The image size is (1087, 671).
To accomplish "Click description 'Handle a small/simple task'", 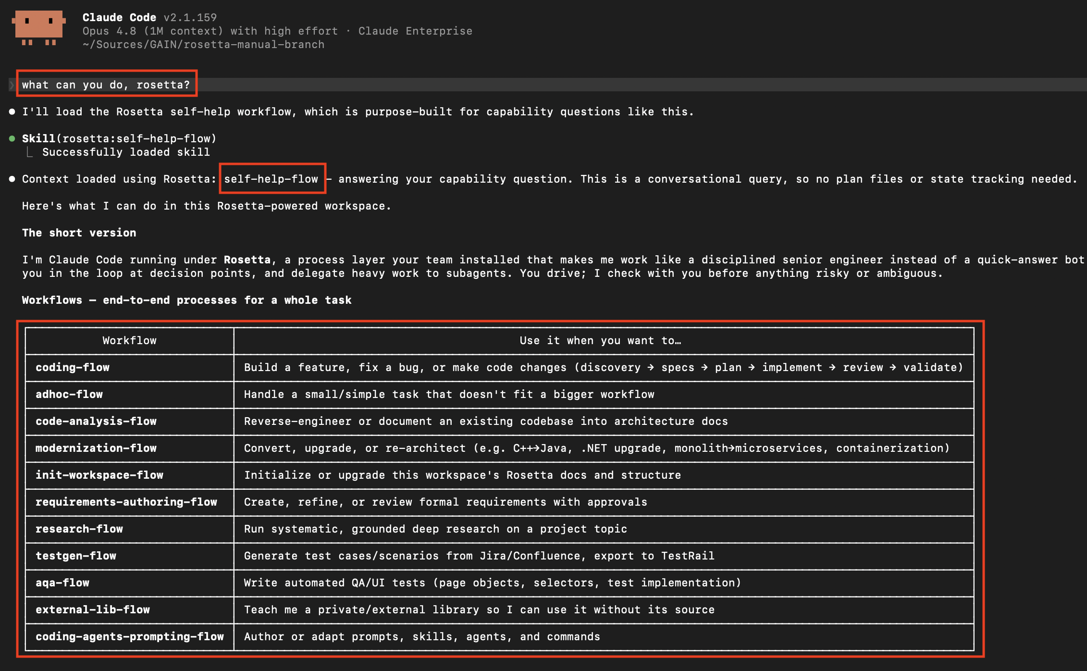I will [449, 395].
